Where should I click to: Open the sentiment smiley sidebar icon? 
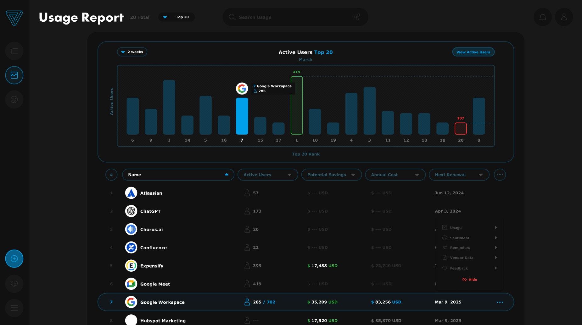14,100
